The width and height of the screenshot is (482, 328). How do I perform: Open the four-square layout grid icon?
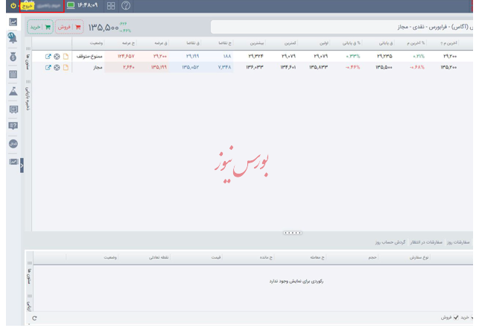click(111, 6)
